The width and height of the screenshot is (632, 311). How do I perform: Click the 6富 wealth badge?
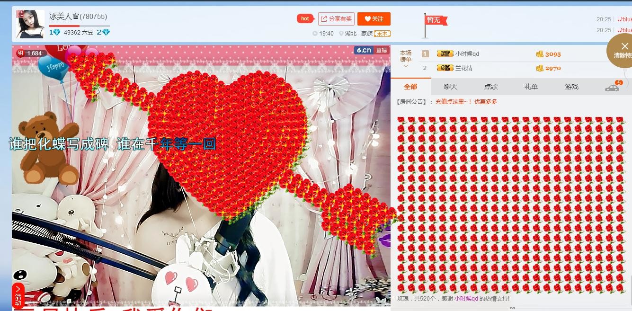click(445, 68)
